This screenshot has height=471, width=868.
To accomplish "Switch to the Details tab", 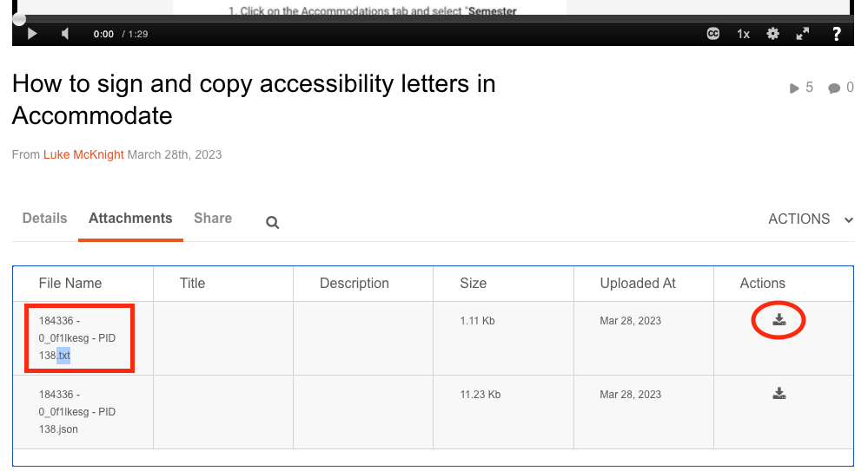I will [44, 219].
